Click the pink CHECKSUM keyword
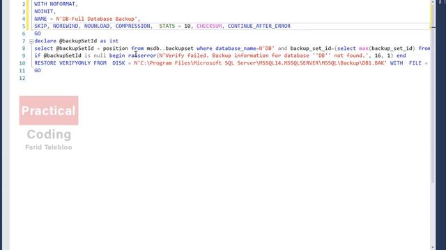Image resolution: width=446 pixels, height=250 pixels. [x=209, y=26]
